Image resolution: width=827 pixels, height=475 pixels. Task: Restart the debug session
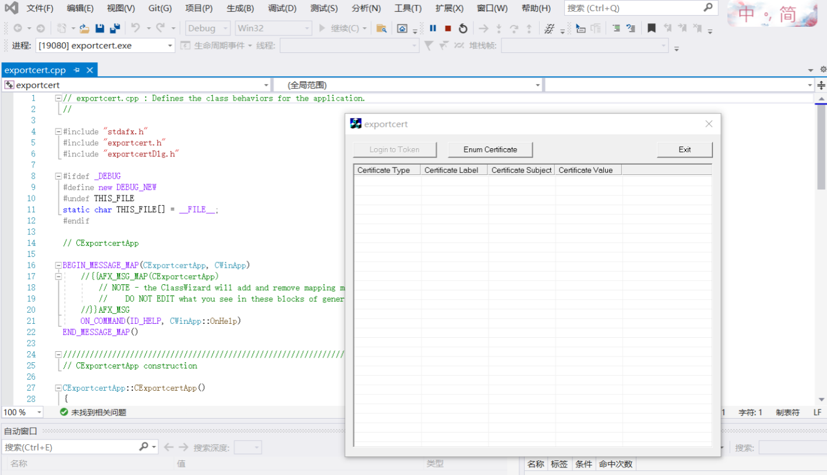(463, 28)
